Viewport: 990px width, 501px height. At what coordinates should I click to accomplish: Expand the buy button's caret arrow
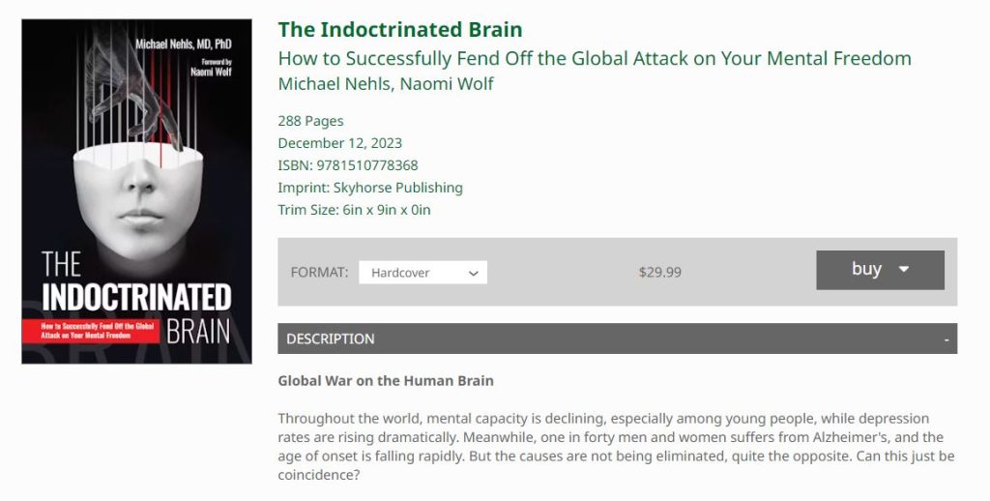click(904, 270)
